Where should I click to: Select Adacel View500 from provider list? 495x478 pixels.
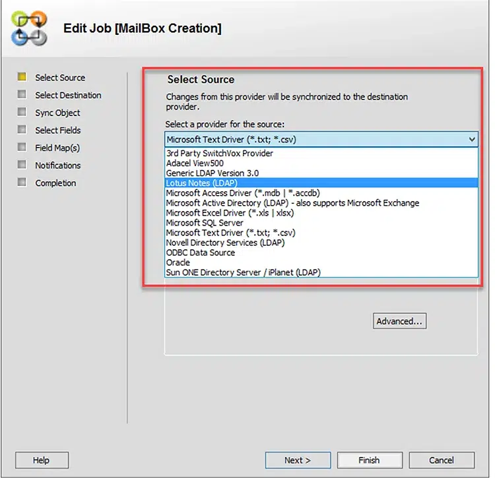pos(321,164)
